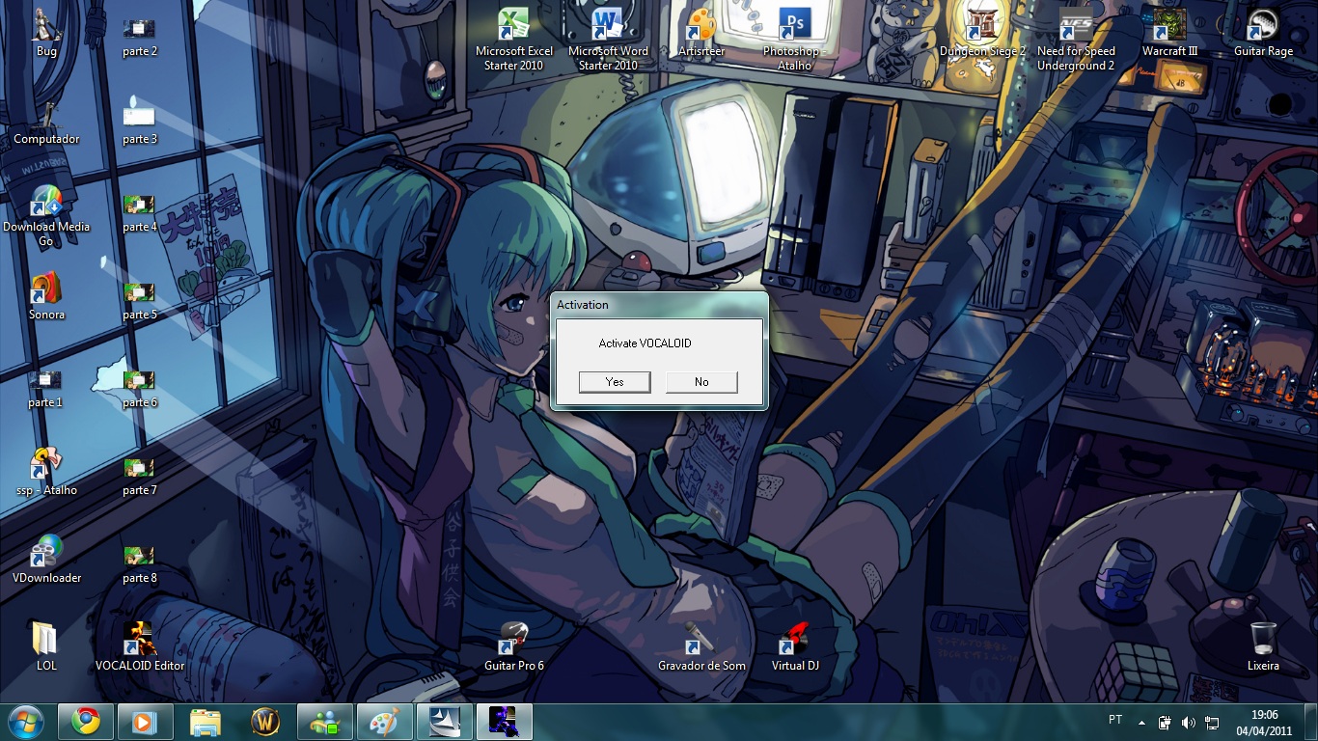
Task: Select the Sonora desktop shortcut
Action: tap(46, 296)
